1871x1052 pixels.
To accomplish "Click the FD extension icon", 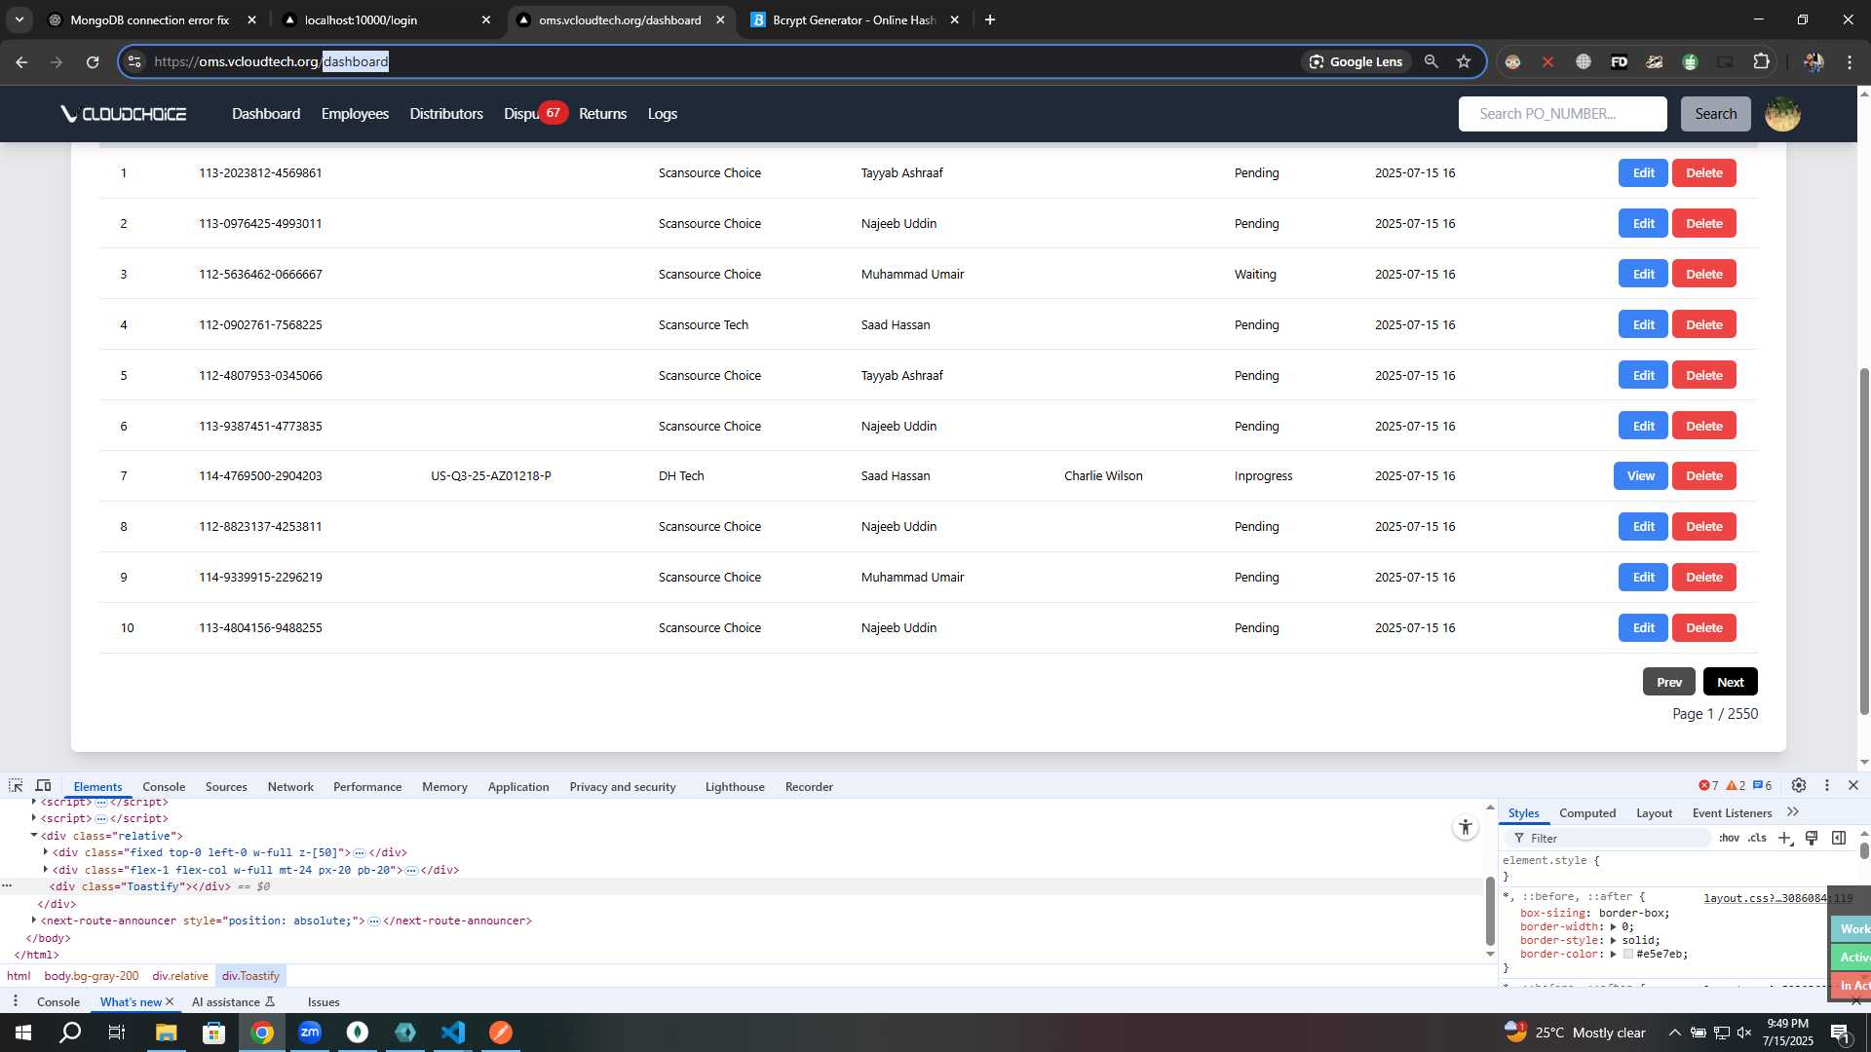I will point(1619,61).
